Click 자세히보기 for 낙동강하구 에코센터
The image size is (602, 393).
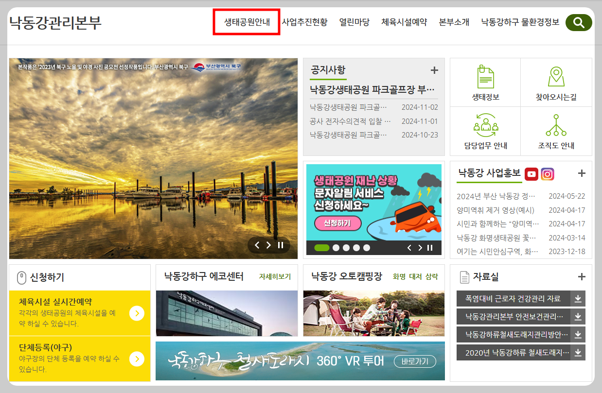(275, 277)
